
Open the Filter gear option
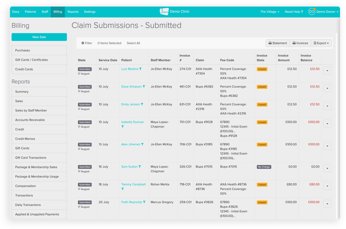pyautogui.click(x=87, y=43)
